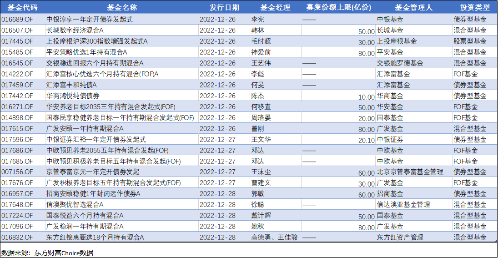498x258 pixels.
Task: Select the fund name 华商鸿悦纯债债券
Action: (73, 96)
